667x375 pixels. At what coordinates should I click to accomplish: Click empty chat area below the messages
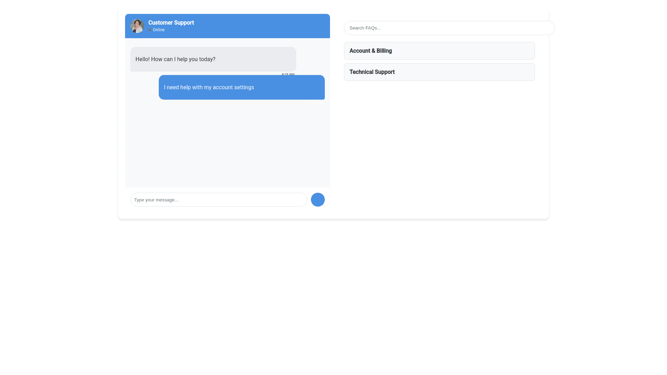pos(227,146)
